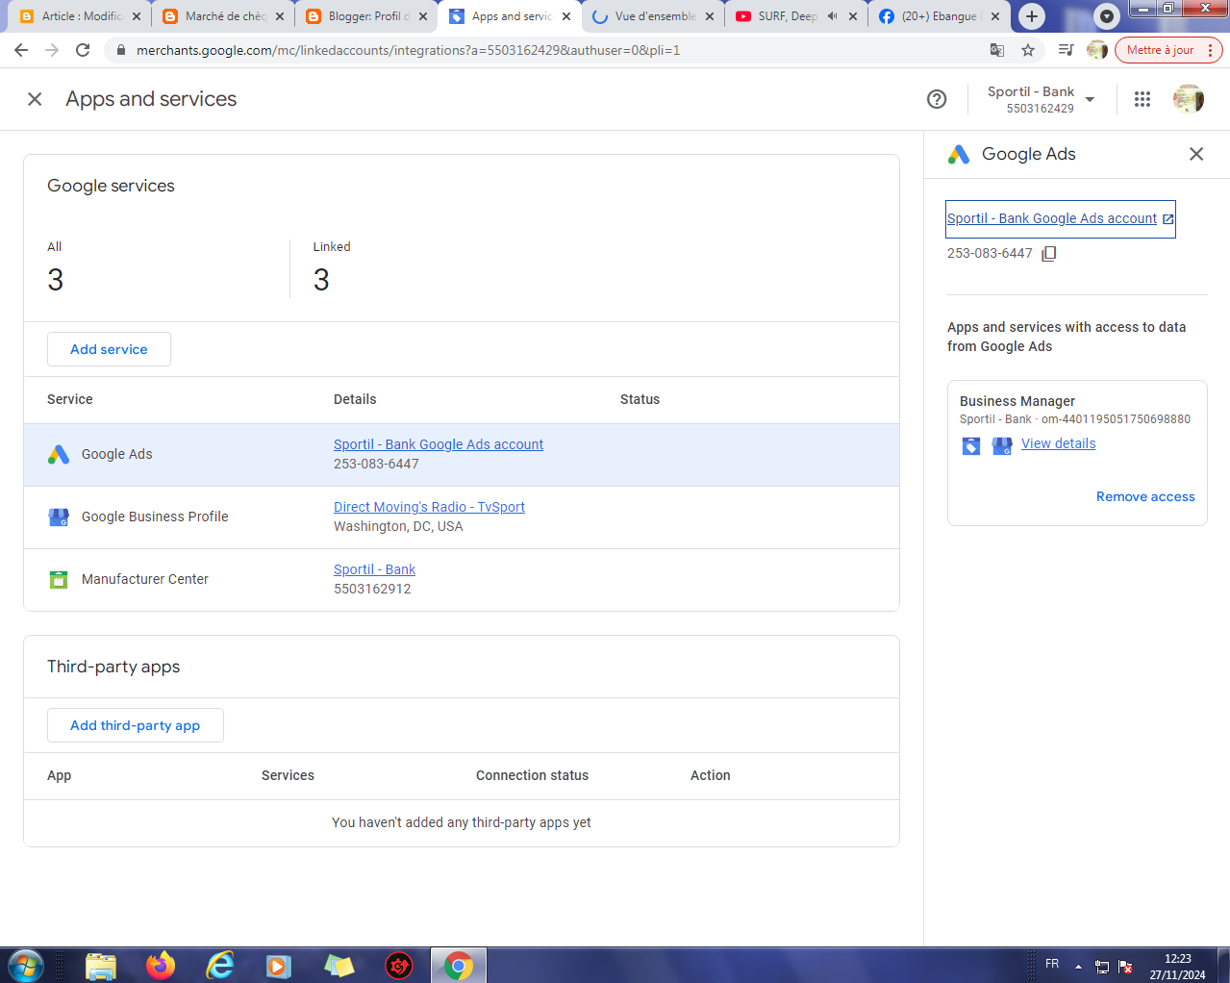Click the Manufacturer Center ID 5503162912
Screen dimensions: 1230x983
click(x=372, y=589)
